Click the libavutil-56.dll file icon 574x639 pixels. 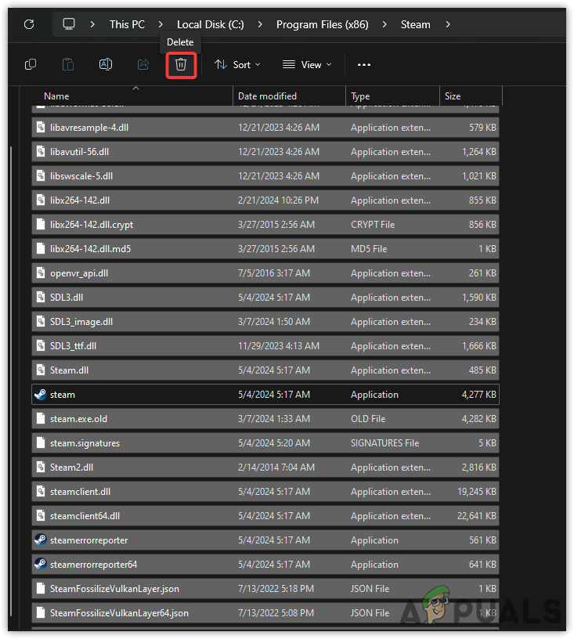[41, 152]
